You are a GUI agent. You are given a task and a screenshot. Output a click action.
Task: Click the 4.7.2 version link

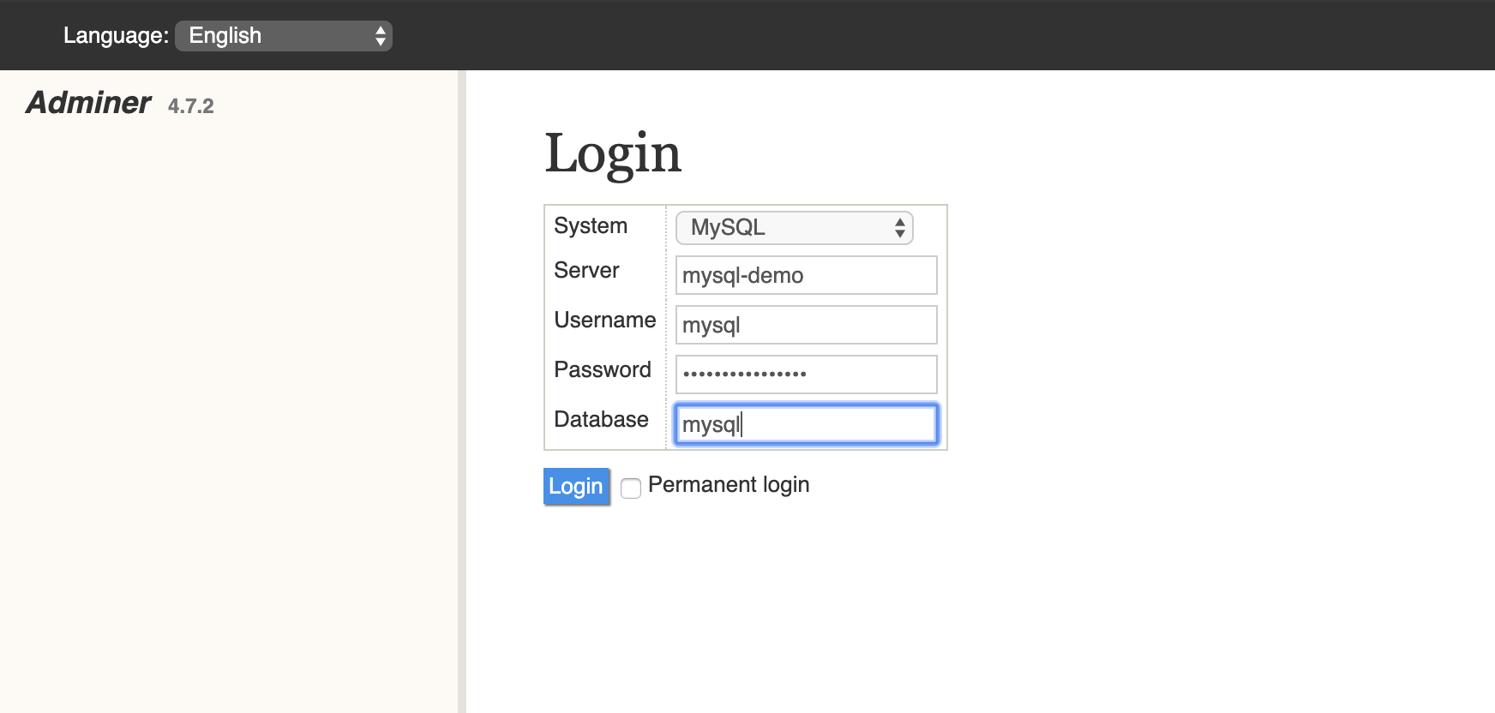[x=190, y=106]
